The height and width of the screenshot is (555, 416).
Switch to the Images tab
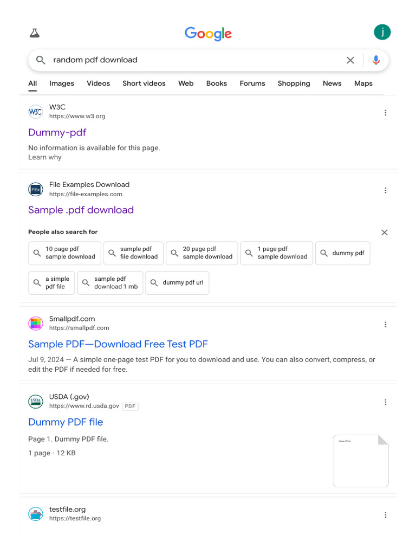[62, 83]
